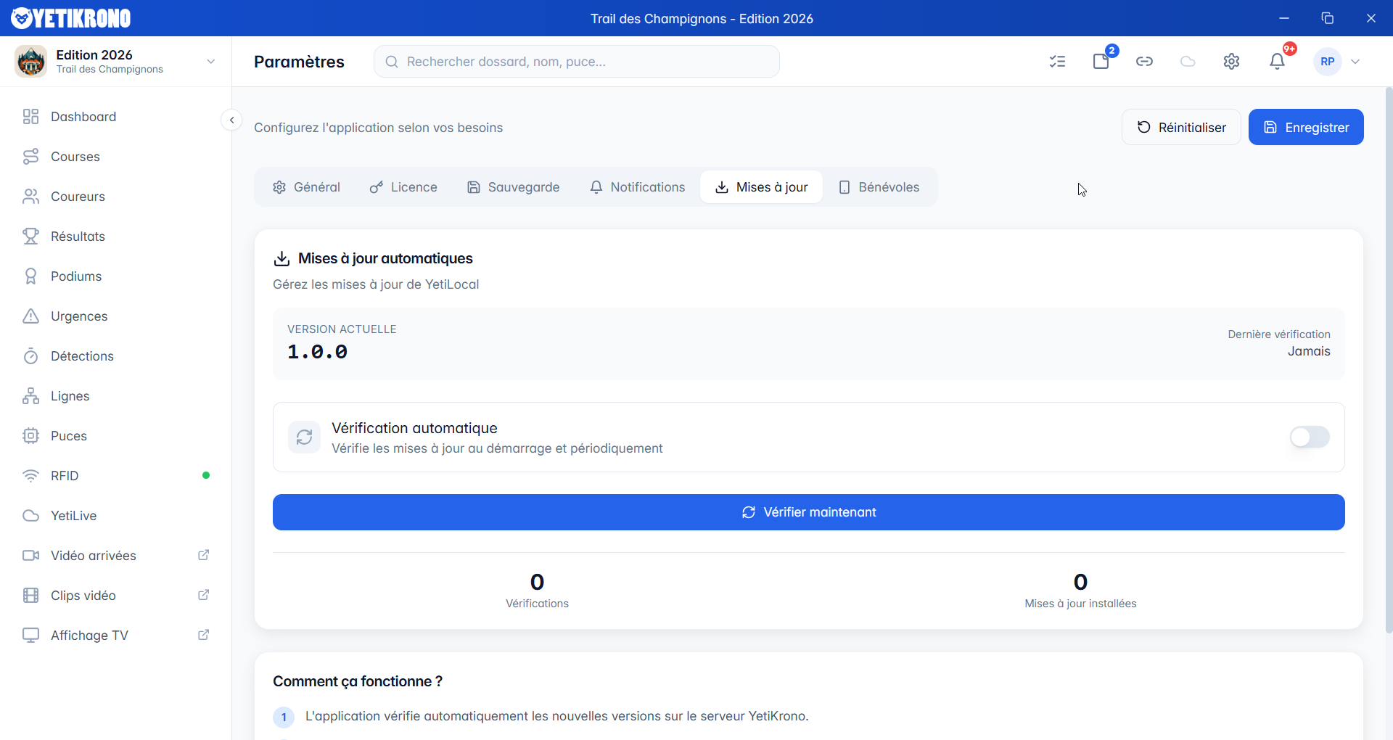
Task: Open the notifications bell icon
Action: [x=1277, y=62]
